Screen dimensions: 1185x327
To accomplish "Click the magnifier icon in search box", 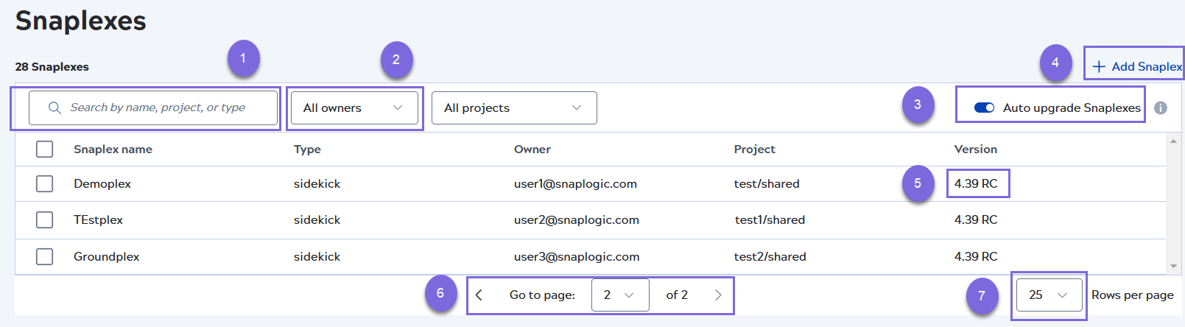I will (x=54, y=108).
